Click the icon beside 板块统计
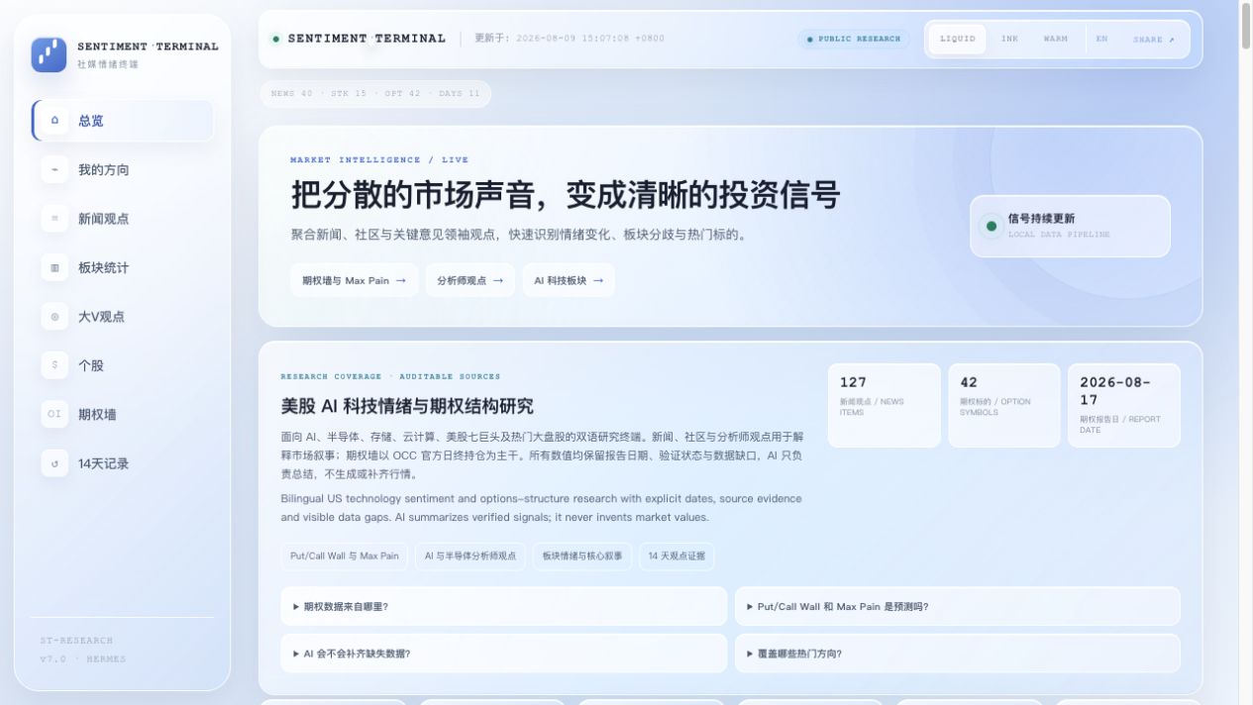 click(54, 267)
